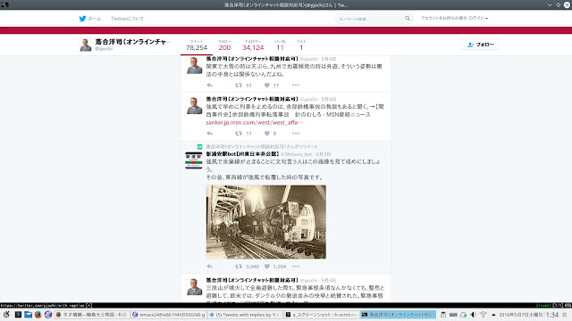The height and width of the screenshot is (321, 572).
Task: Like the tweet with 8 likes
Action: 267,133
